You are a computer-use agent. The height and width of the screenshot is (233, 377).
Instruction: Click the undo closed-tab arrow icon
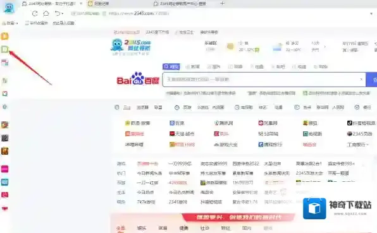[57, 13]
